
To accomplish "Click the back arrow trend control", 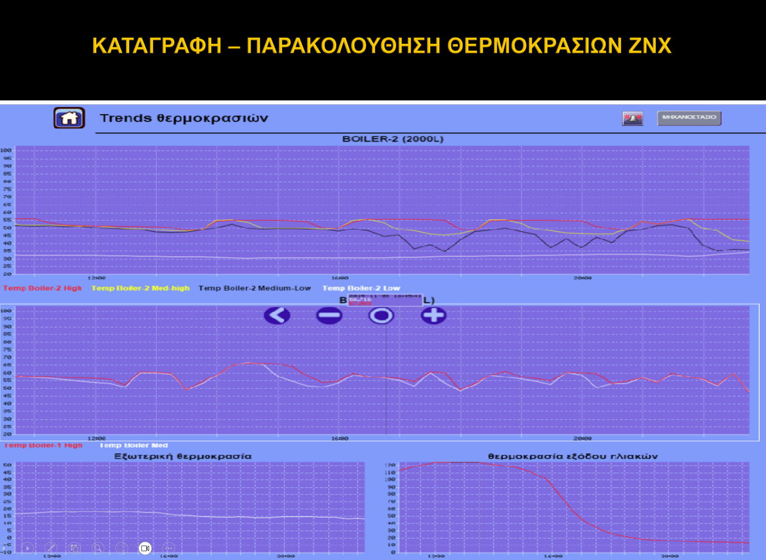I will point(277,315).
